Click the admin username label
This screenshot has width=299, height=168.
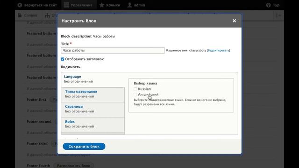point(139,5)
